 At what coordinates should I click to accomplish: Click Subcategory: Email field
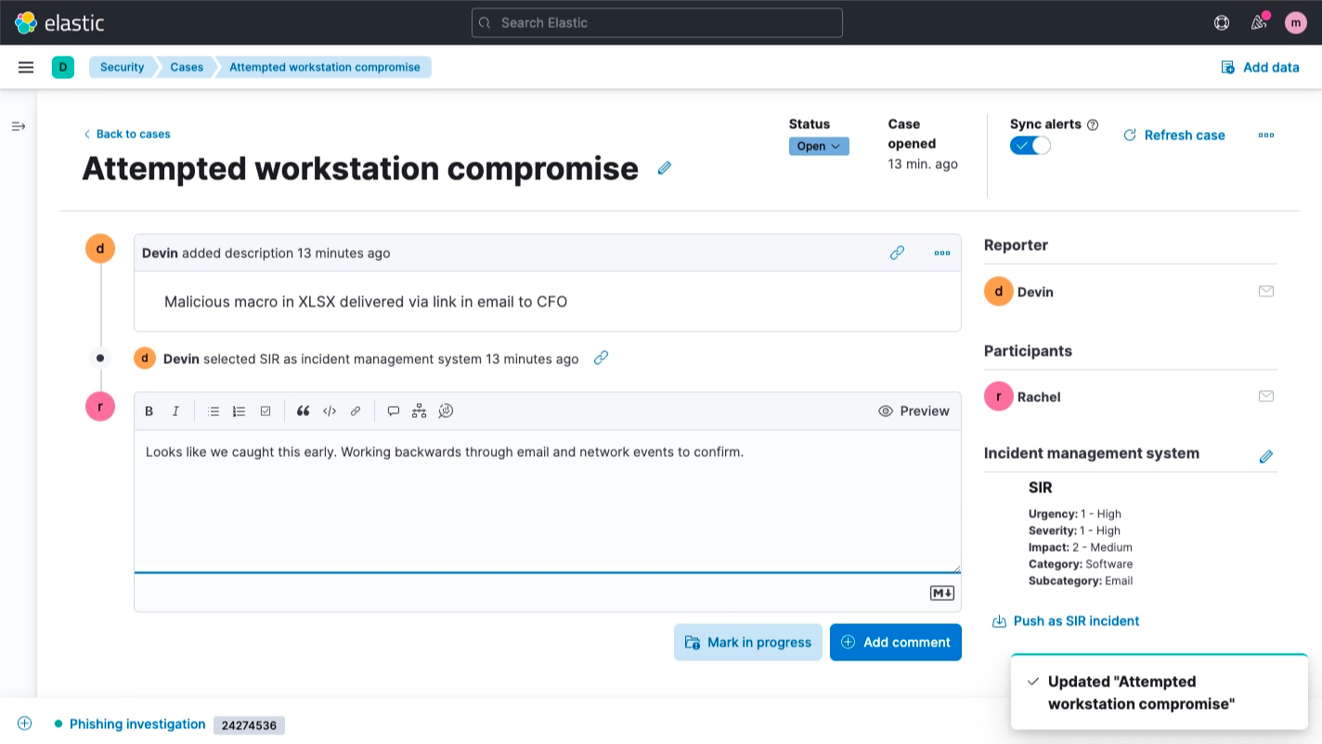[x=1081, y=581]
